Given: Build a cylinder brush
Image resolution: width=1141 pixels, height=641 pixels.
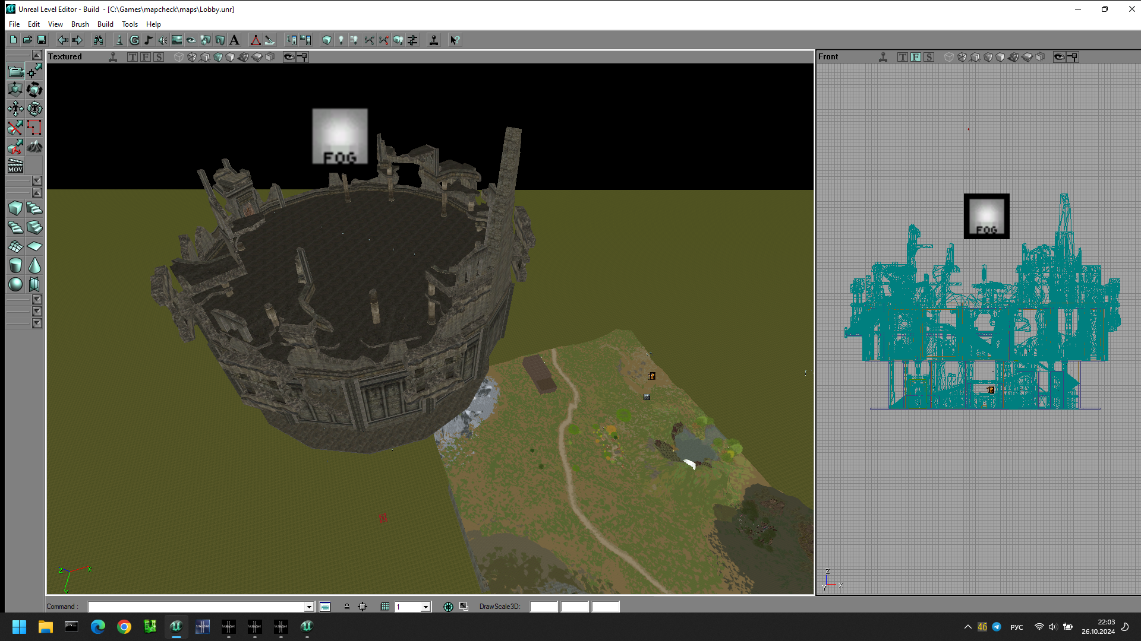Looking at the screenshot, I should click(x=15, y=265).
